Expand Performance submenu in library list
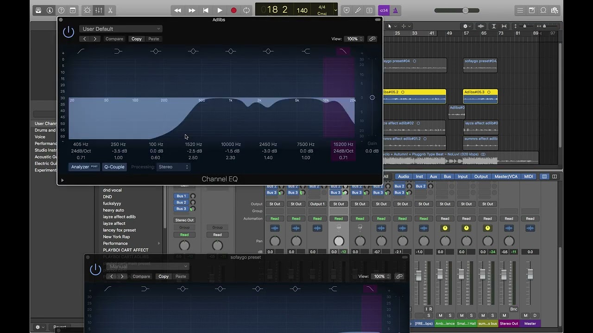 159,243
